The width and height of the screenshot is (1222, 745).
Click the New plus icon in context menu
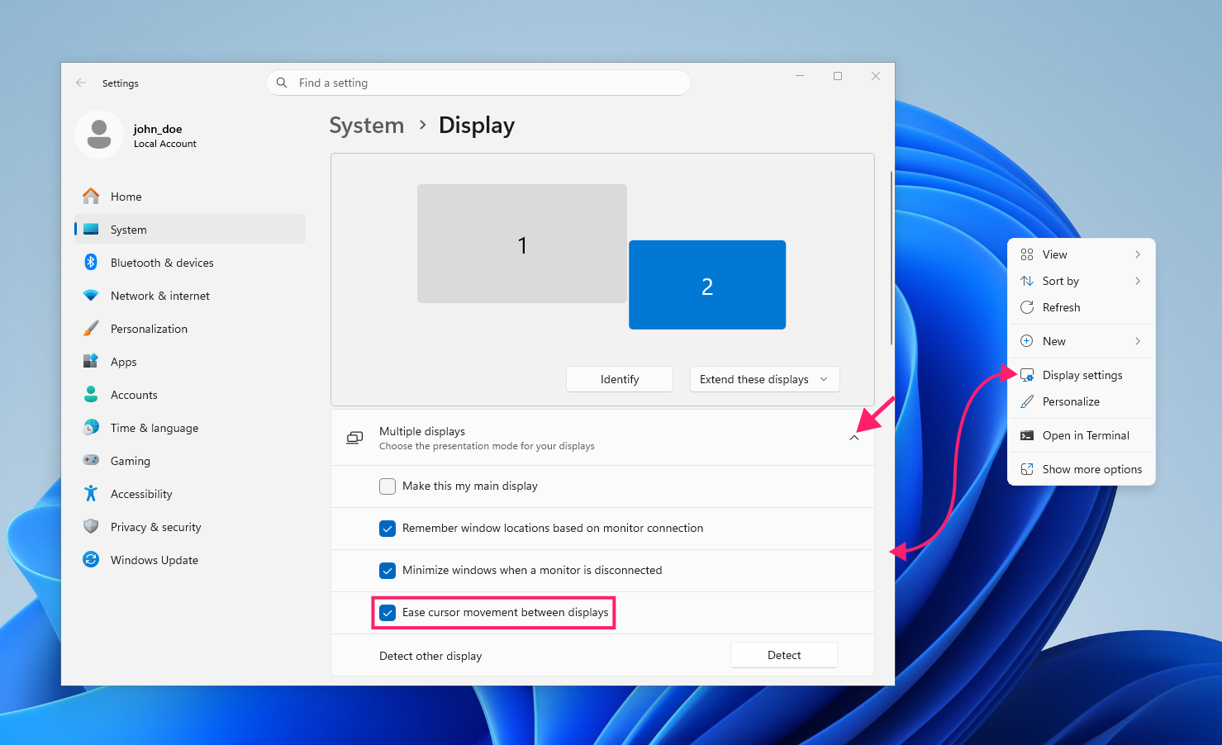point(1027,341)
